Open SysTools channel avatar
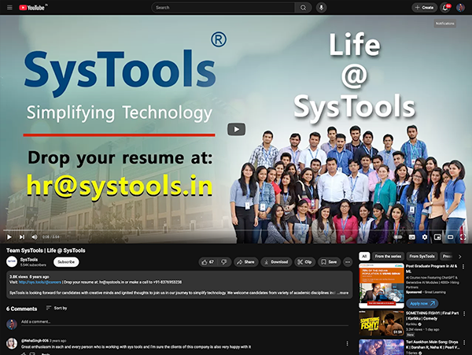 click(12, 261)
